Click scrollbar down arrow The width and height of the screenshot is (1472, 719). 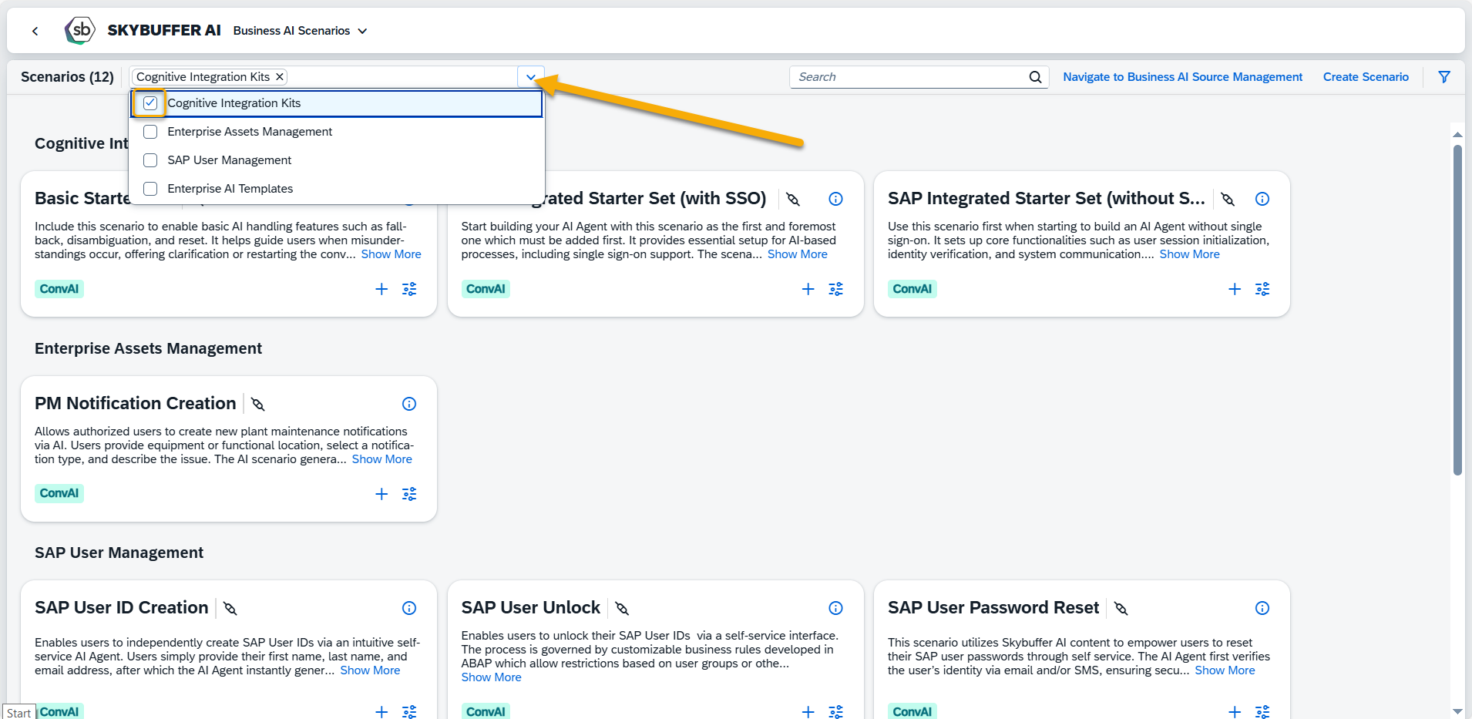coord(1457,711)
